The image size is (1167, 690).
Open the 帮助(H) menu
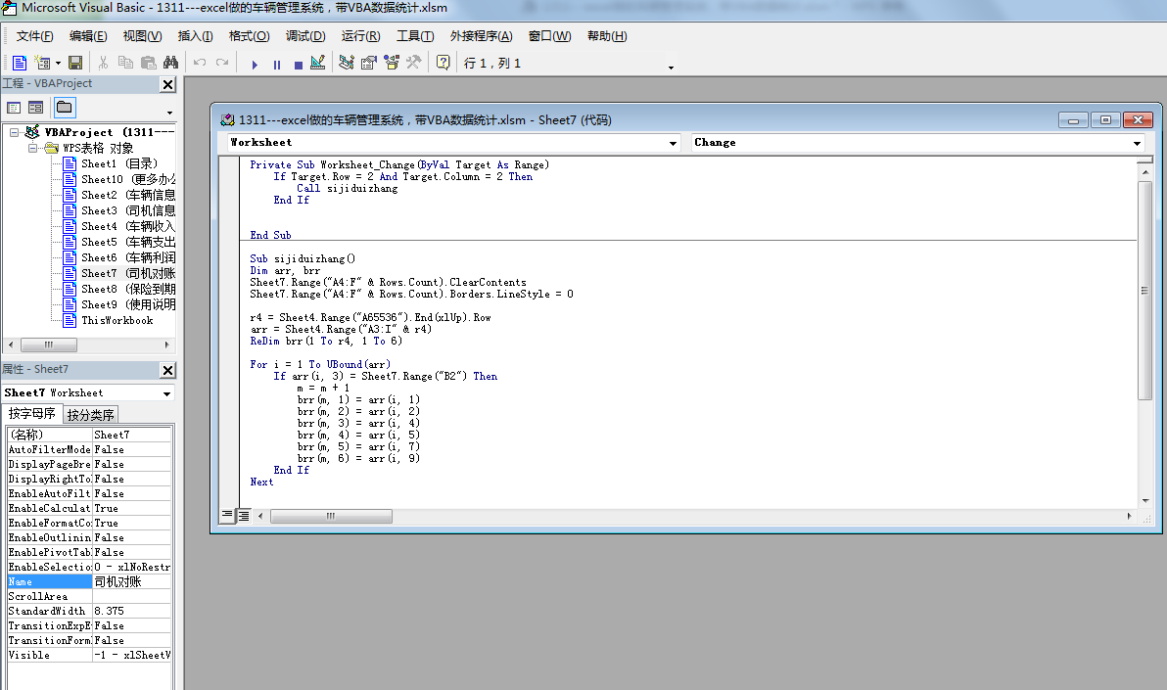(x=607, y=36)
